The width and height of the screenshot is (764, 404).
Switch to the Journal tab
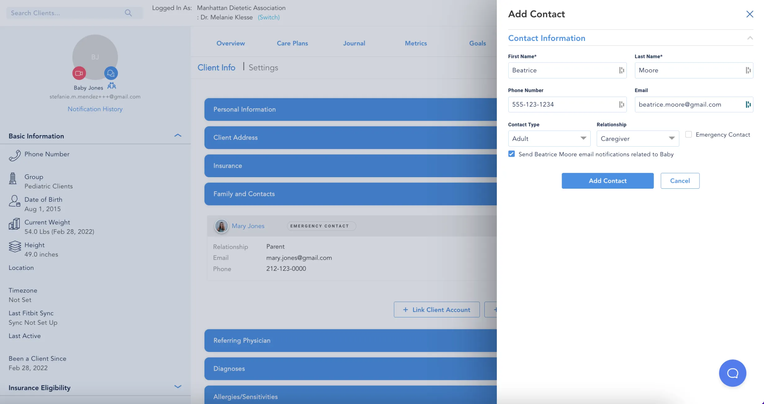354,43
